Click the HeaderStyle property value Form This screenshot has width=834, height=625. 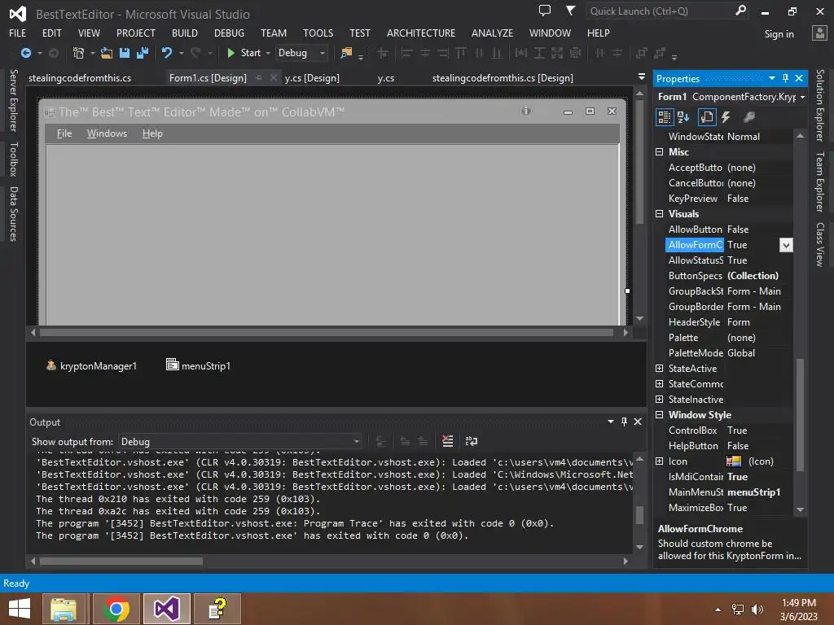738,322
